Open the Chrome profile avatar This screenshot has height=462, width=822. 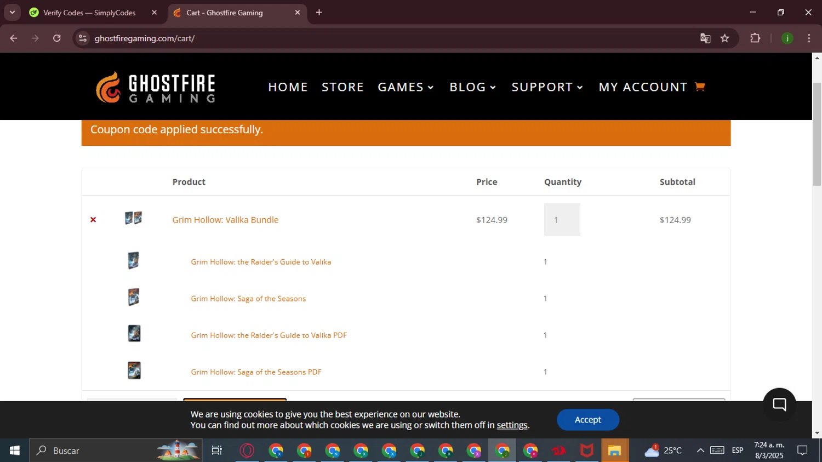pos(787,38)
